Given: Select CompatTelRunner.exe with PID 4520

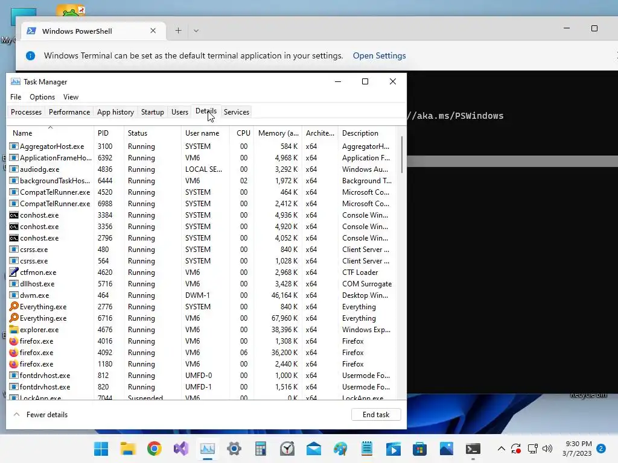Looking at the screenshot, I should pos(202,192).
